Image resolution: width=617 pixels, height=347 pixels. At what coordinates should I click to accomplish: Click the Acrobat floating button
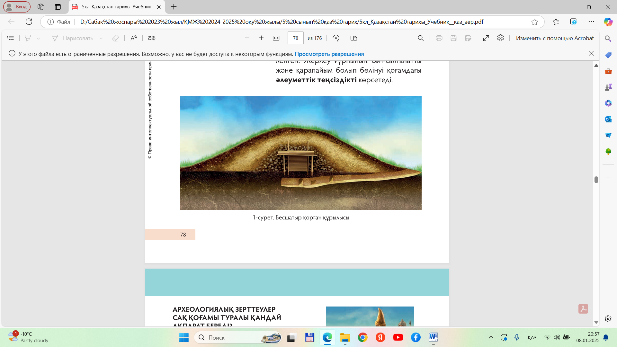(583, 309)
